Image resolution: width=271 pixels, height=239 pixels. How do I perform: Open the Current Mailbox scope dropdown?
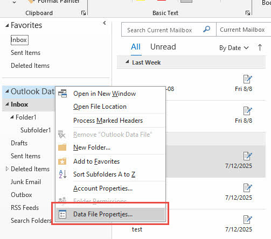point(244,30)
